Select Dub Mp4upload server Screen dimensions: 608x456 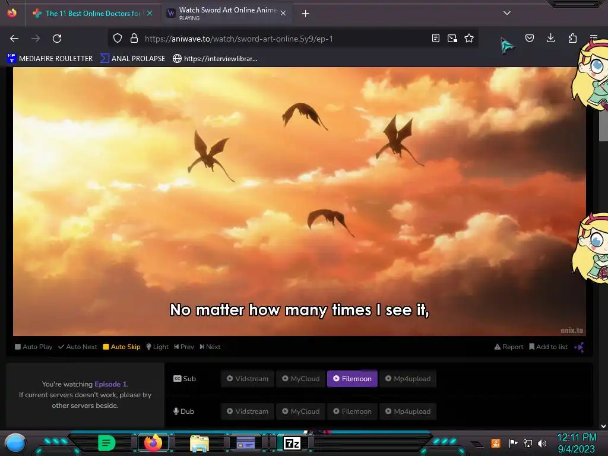(407, 411)
